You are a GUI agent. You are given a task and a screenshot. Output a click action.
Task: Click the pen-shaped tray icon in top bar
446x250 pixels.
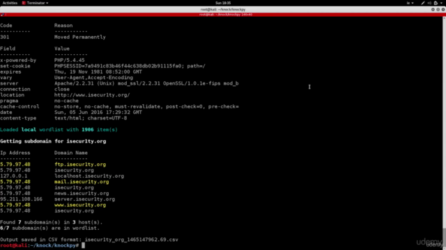[x=423, y=3]
